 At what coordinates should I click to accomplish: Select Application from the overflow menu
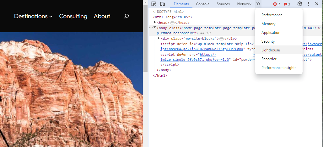click(279, 33)
